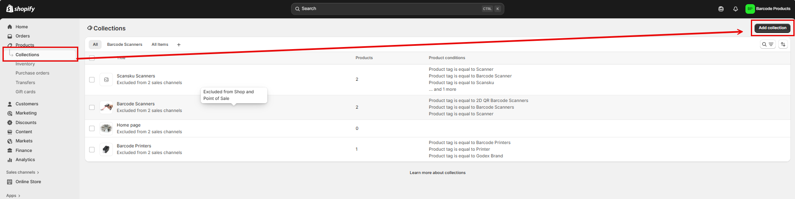Tick the Barcode Printers row checkbox

(92, 149)
